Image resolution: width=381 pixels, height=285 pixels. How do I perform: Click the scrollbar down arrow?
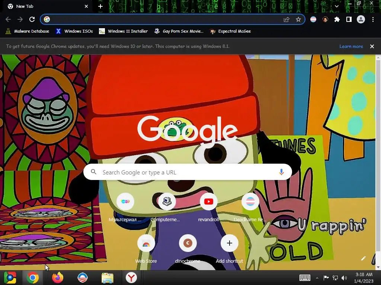pos(378,267)
